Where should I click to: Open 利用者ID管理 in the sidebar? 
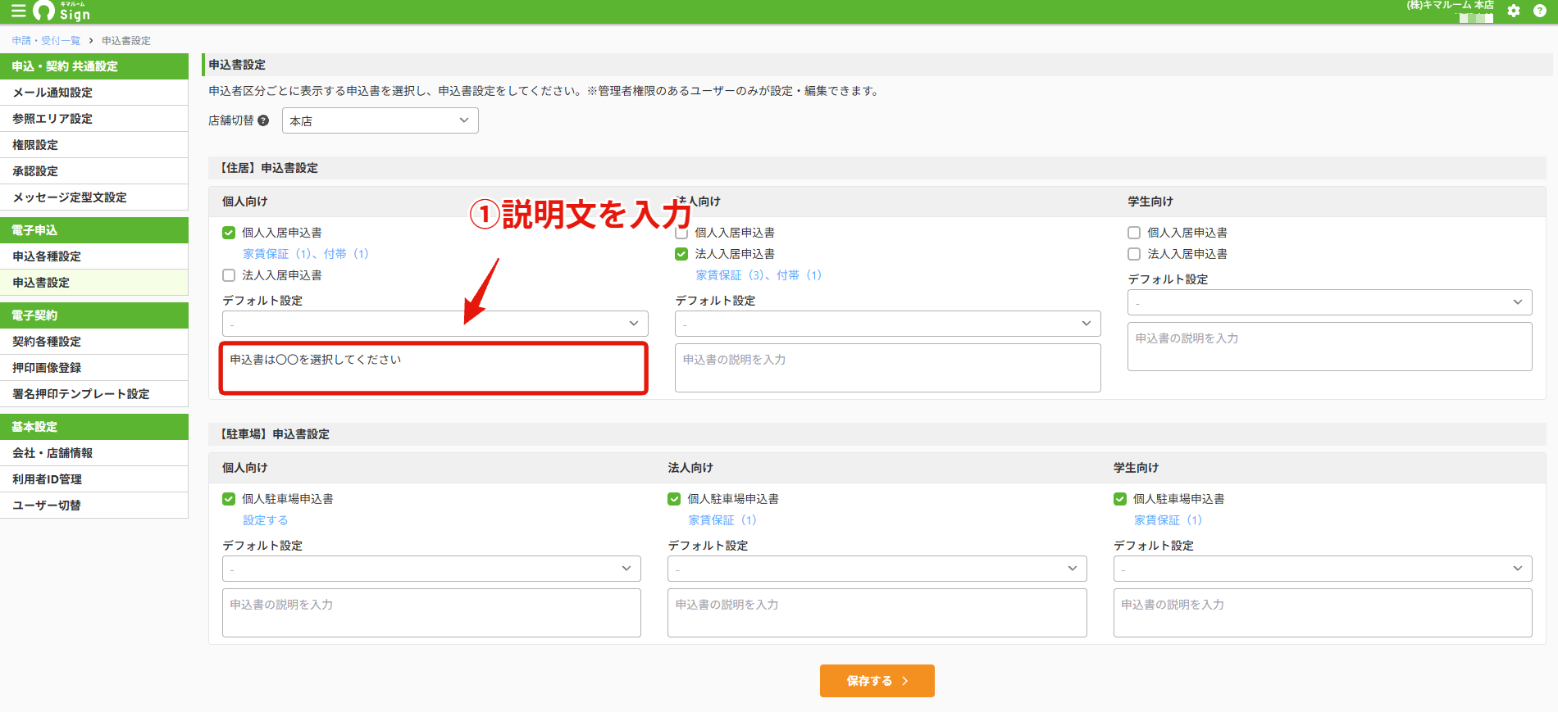click(x=94, y=479)
